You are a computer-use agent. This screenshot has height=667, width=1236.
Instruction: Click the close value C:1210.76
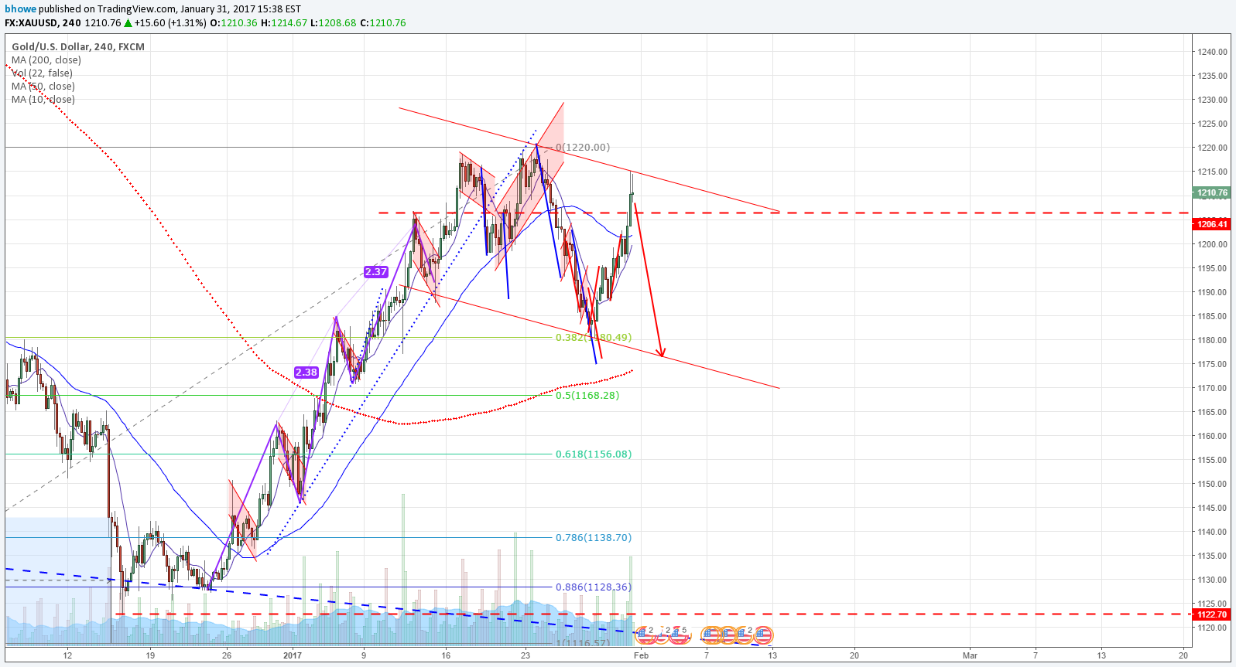tap(382, 23)
